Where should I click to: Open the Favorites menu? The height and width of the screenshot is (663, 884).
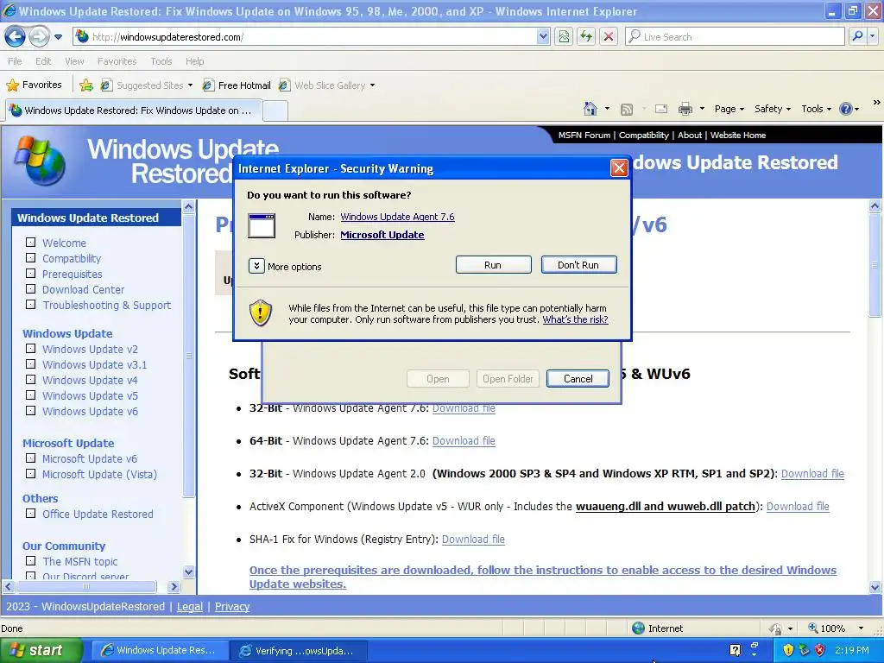(x=117, y=61)
